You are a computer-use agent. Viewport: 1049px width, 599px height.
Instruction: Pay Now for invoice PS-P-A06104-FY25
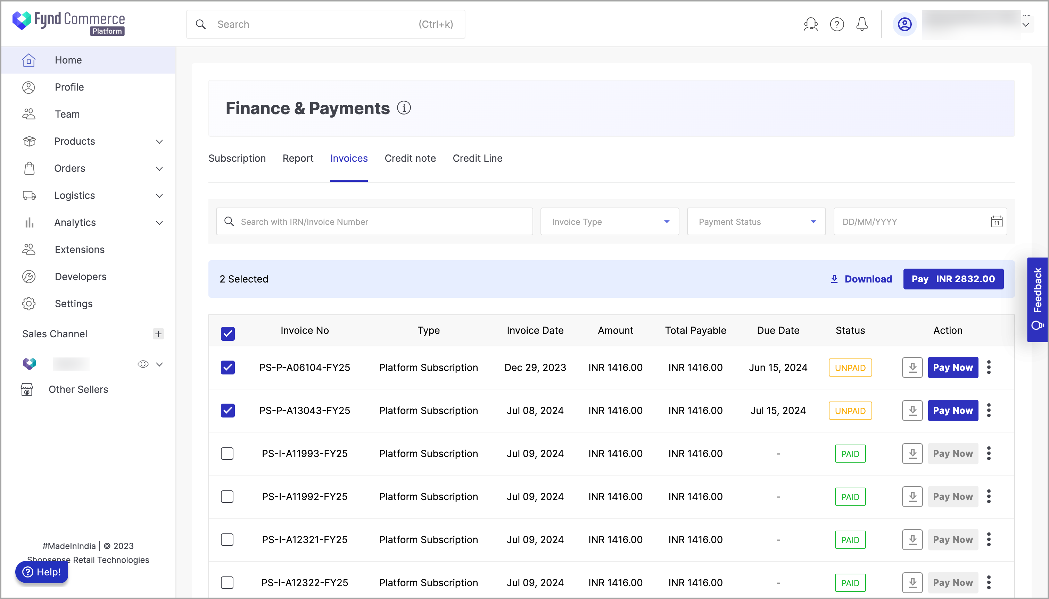coord(953,368)
